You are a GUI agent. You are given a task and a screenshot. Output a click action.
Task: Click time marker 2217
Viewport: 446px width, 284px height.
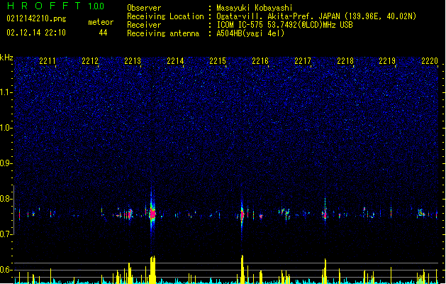pyautogui.click(x=303, y=61)
